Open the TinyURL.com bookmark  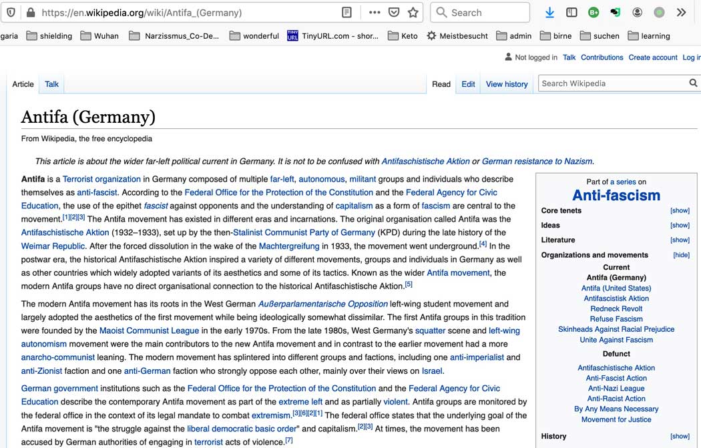click(333, 36)
